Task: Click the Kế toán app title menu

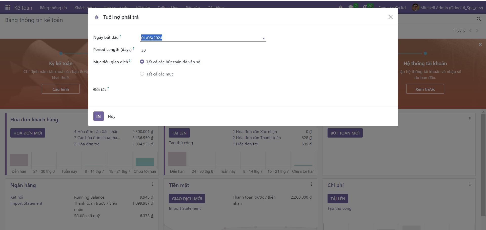Action: tap(23, 8)
